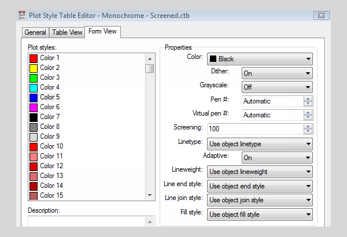
Task: Select the Form View tab
Action: click(x=102, y=32)
